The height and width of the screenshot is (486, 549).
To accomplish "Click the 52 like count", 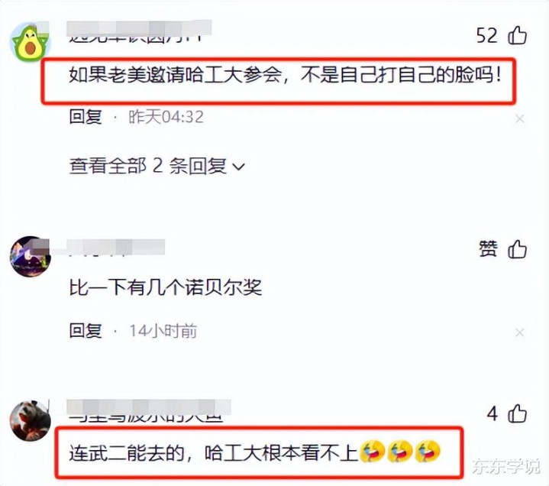I will 486,36.
